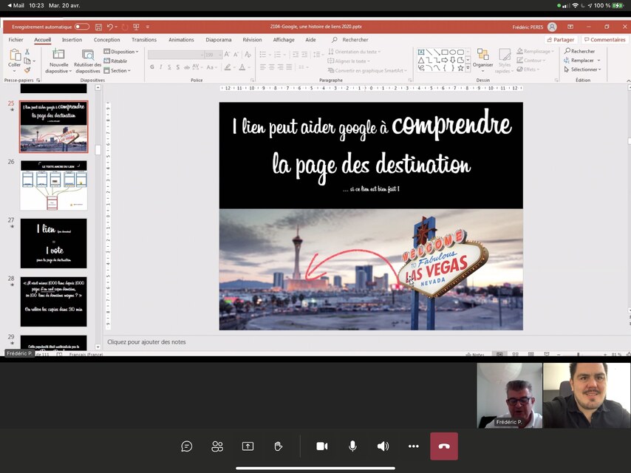This screenshot has height=473, width=631.
Task: Click the save disk icon in title bar
Action: [x=98, y=27]
